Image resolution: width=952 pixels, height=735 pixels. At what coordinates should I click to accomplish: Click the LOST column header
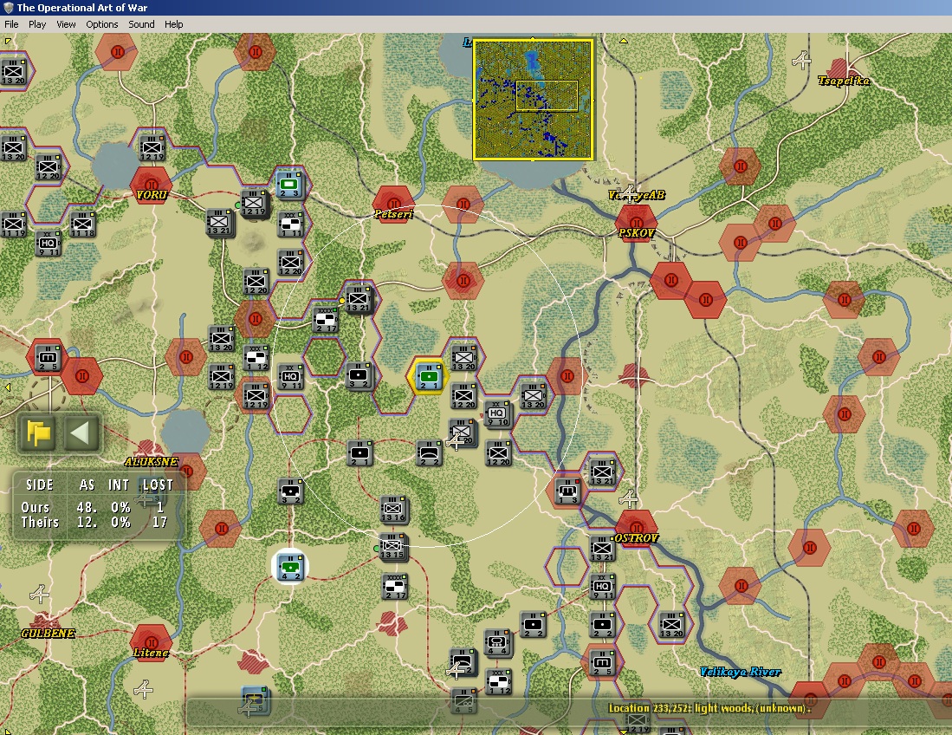click(158, 485)
